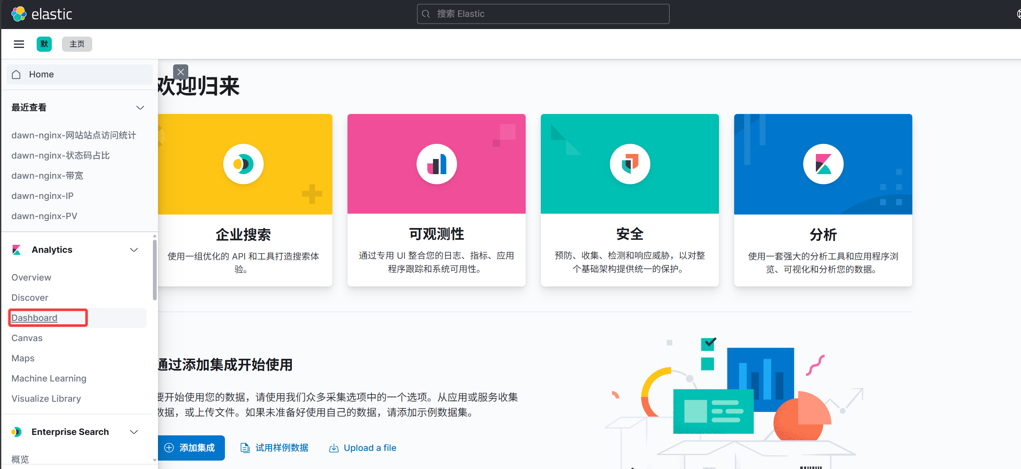Open Canvas in the sidebar
The image size is (1021, 469).
click(27, 338)
